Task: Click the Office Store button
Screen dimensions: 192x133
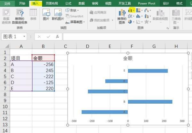Action: pos(98,12)
